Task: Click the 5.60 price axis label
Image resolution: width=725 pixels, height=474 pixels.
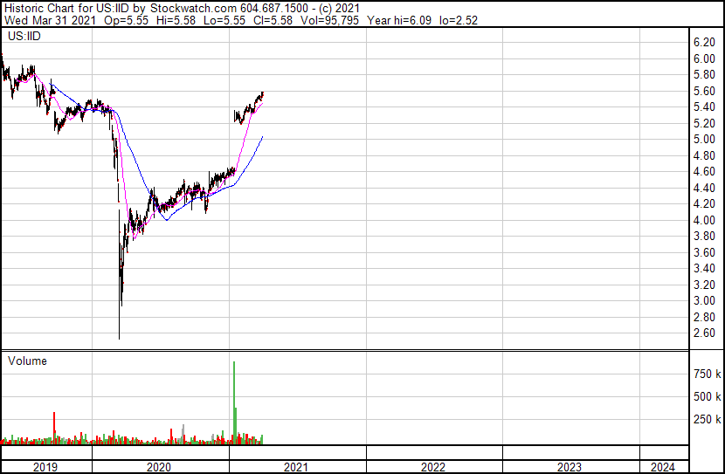Action: point(704,91)
